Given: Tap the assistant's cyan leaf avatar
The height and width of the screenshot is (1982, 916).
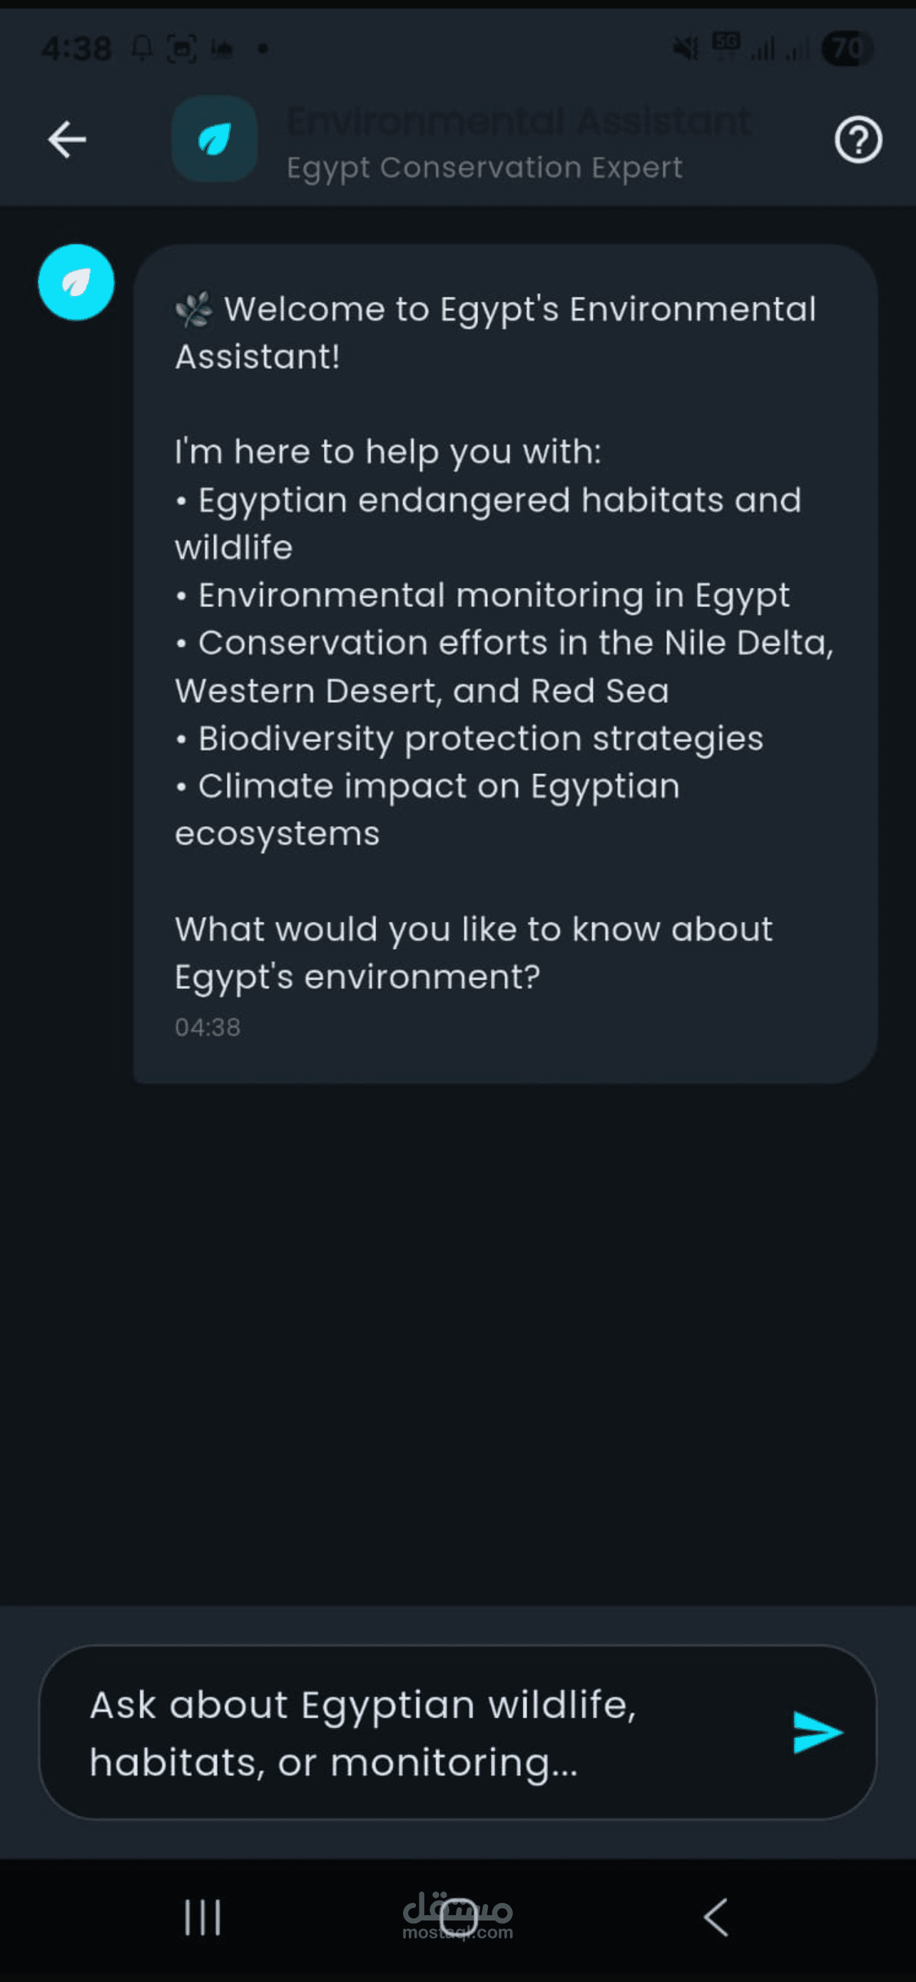Looking at the screenshot, I should [76, 283].
